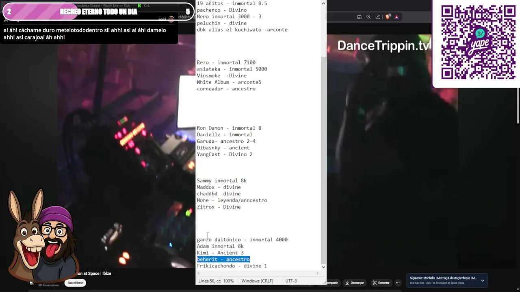
Task: Click the Descargar download button
Action: coord(355,283)
